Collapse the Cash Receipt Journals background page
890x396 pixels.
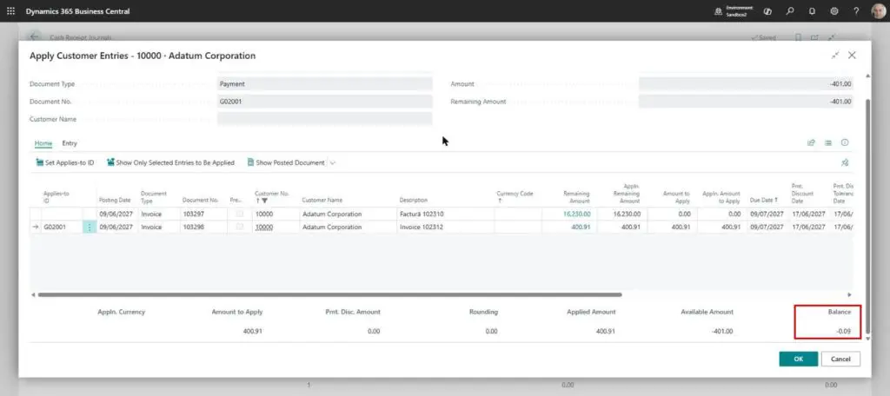coord(832,37)
